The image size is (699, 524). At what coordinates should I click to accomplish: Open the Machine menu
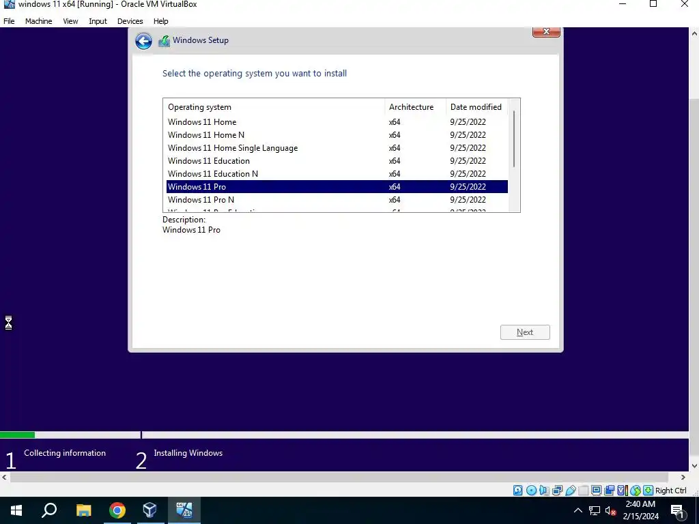[x=38, y=21]
